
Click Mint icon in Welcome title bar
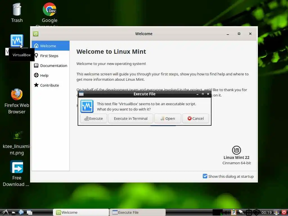coord(36,34)
